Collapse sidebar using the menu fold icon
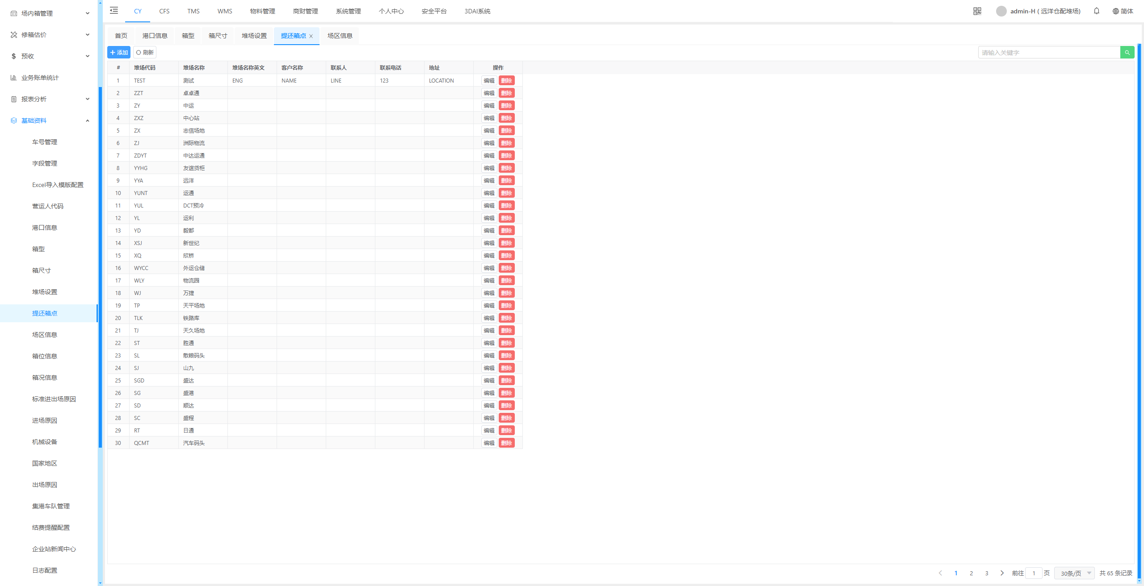 [114, 11]
